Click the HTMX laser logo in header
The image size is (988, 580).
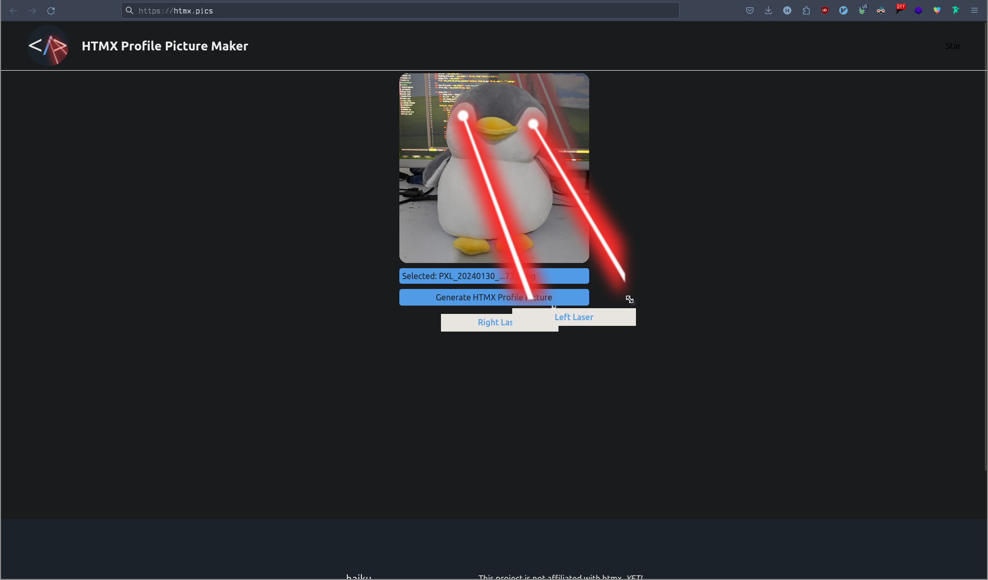tap(48, 46)
